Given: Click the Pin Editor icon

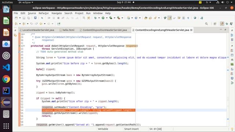Looking at the screenshot, I should (x=59, y=23).
